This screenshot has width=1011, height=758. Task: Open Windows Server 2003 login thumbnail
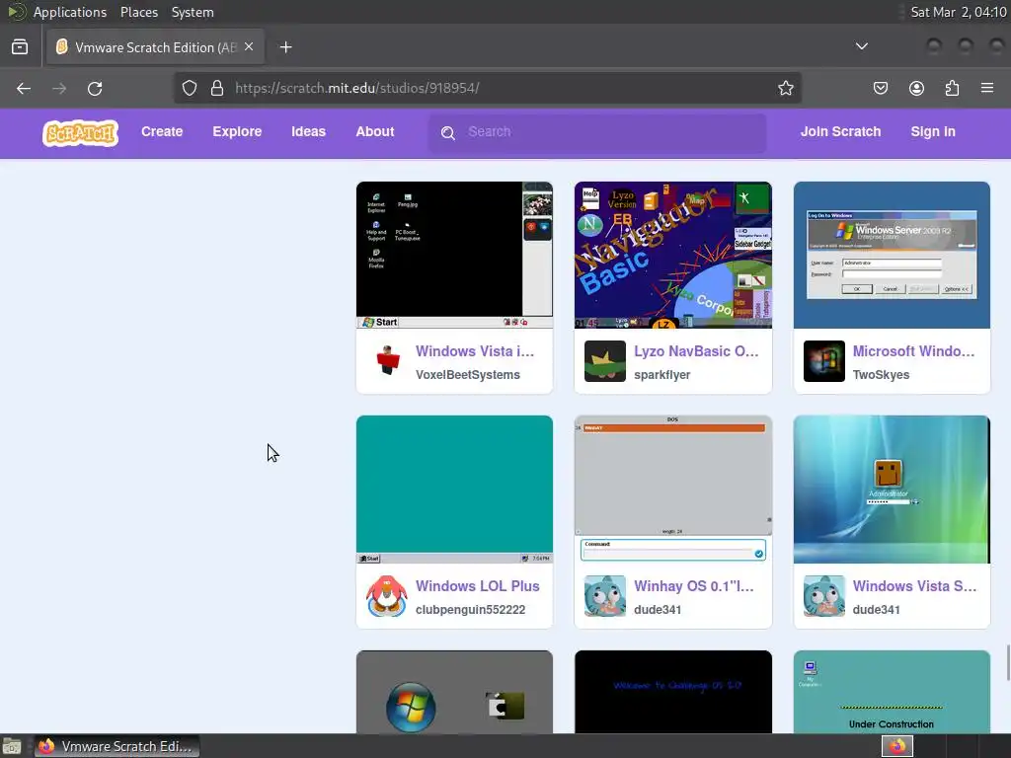(x=892, y=255)
